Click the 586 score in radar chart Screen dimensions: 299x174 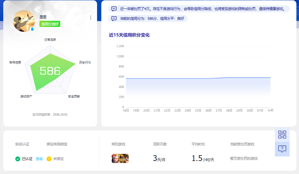(50, 71)
